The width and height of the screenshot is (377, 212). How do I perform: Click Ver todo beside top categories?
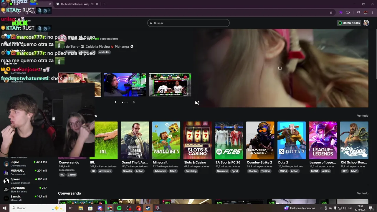click(x=363, y=116)
